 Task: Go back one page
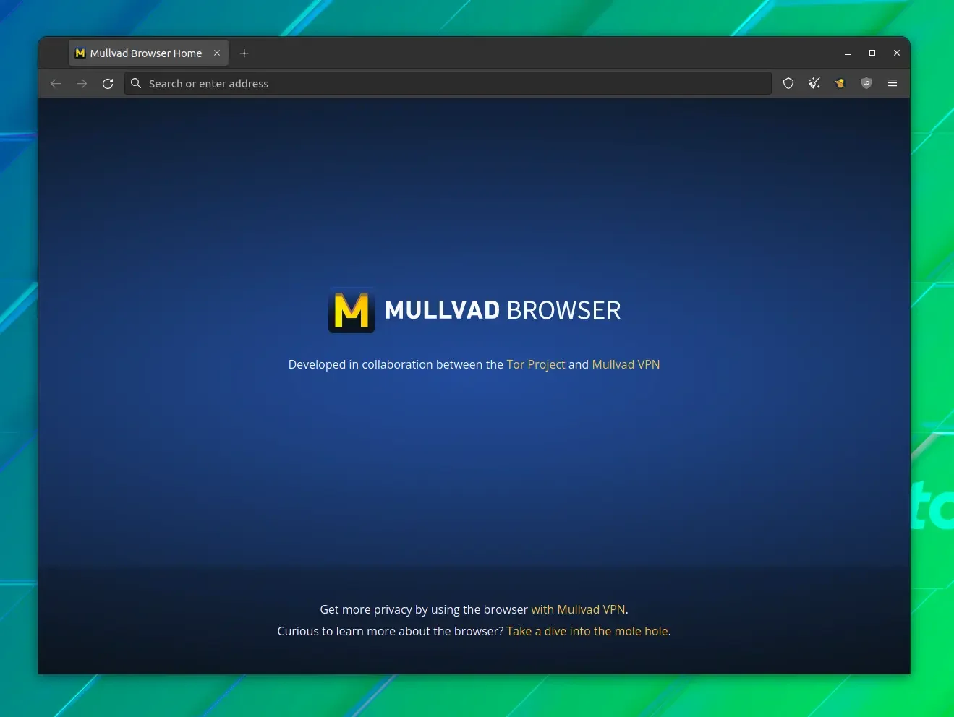coord(56,84)
